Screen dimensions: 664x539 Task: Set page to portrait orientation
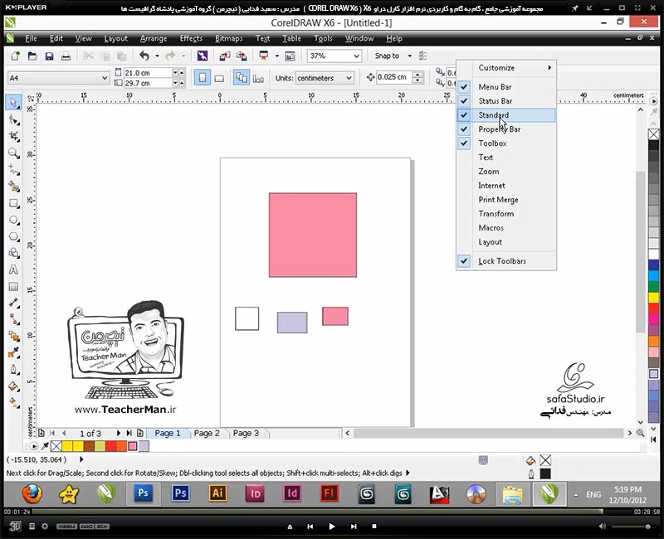(203, 78)
